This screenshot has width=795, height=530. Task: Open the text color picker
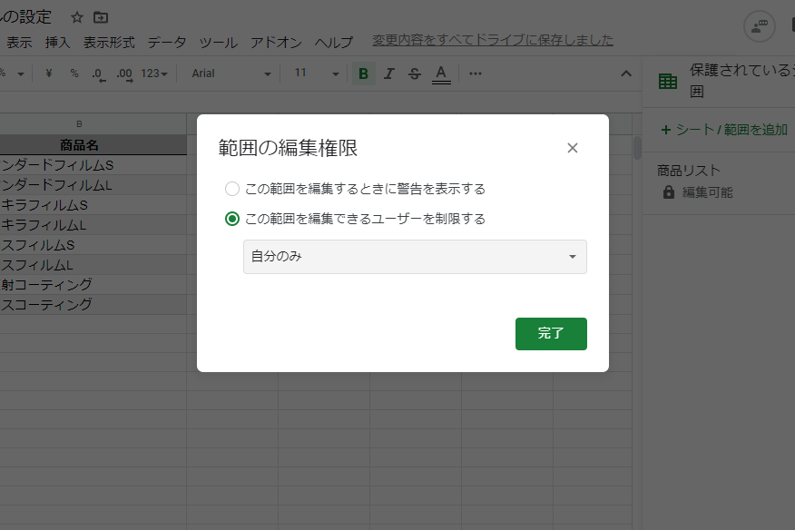pos(439,74)
